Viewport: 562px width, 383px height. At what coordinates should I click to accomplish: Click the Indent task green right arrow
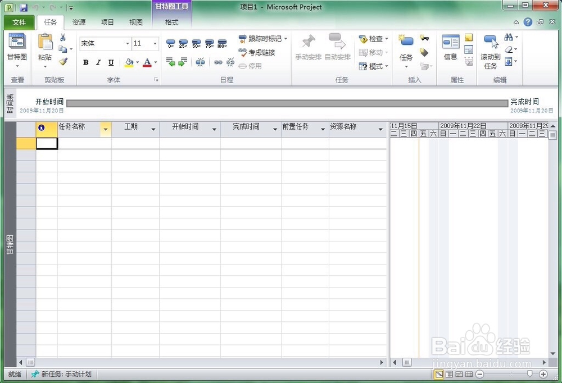pyautogui.click(x=183, y=62)
